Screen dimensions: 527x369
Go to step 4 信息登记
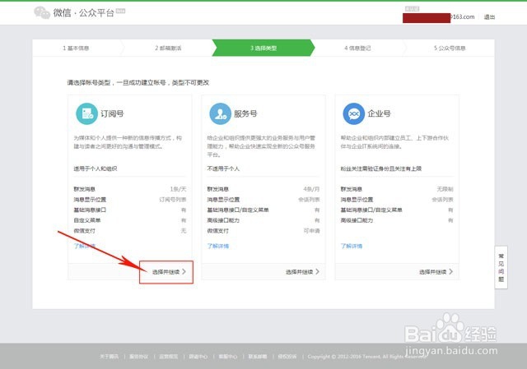coord(357,48)
